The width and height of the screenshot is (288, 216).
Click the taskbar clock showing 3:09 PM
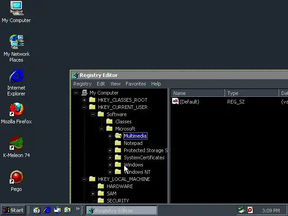[x=271, y=211]
